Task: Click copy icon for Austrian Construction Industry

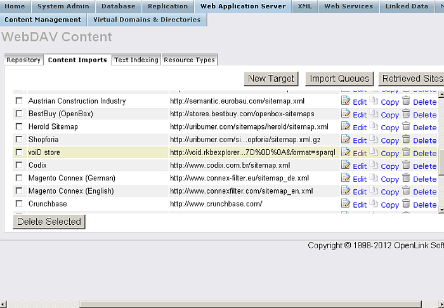Action: coord(374,100)
